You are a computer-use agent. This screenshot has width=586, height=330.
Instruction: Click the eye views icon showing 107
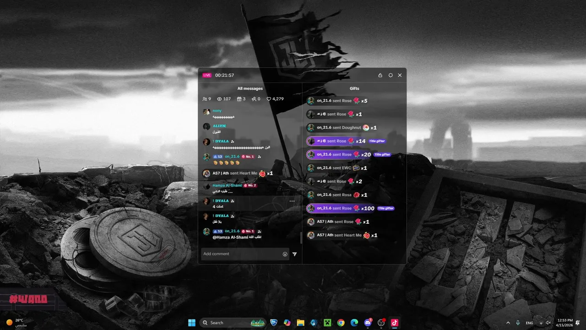pos(219,99)
